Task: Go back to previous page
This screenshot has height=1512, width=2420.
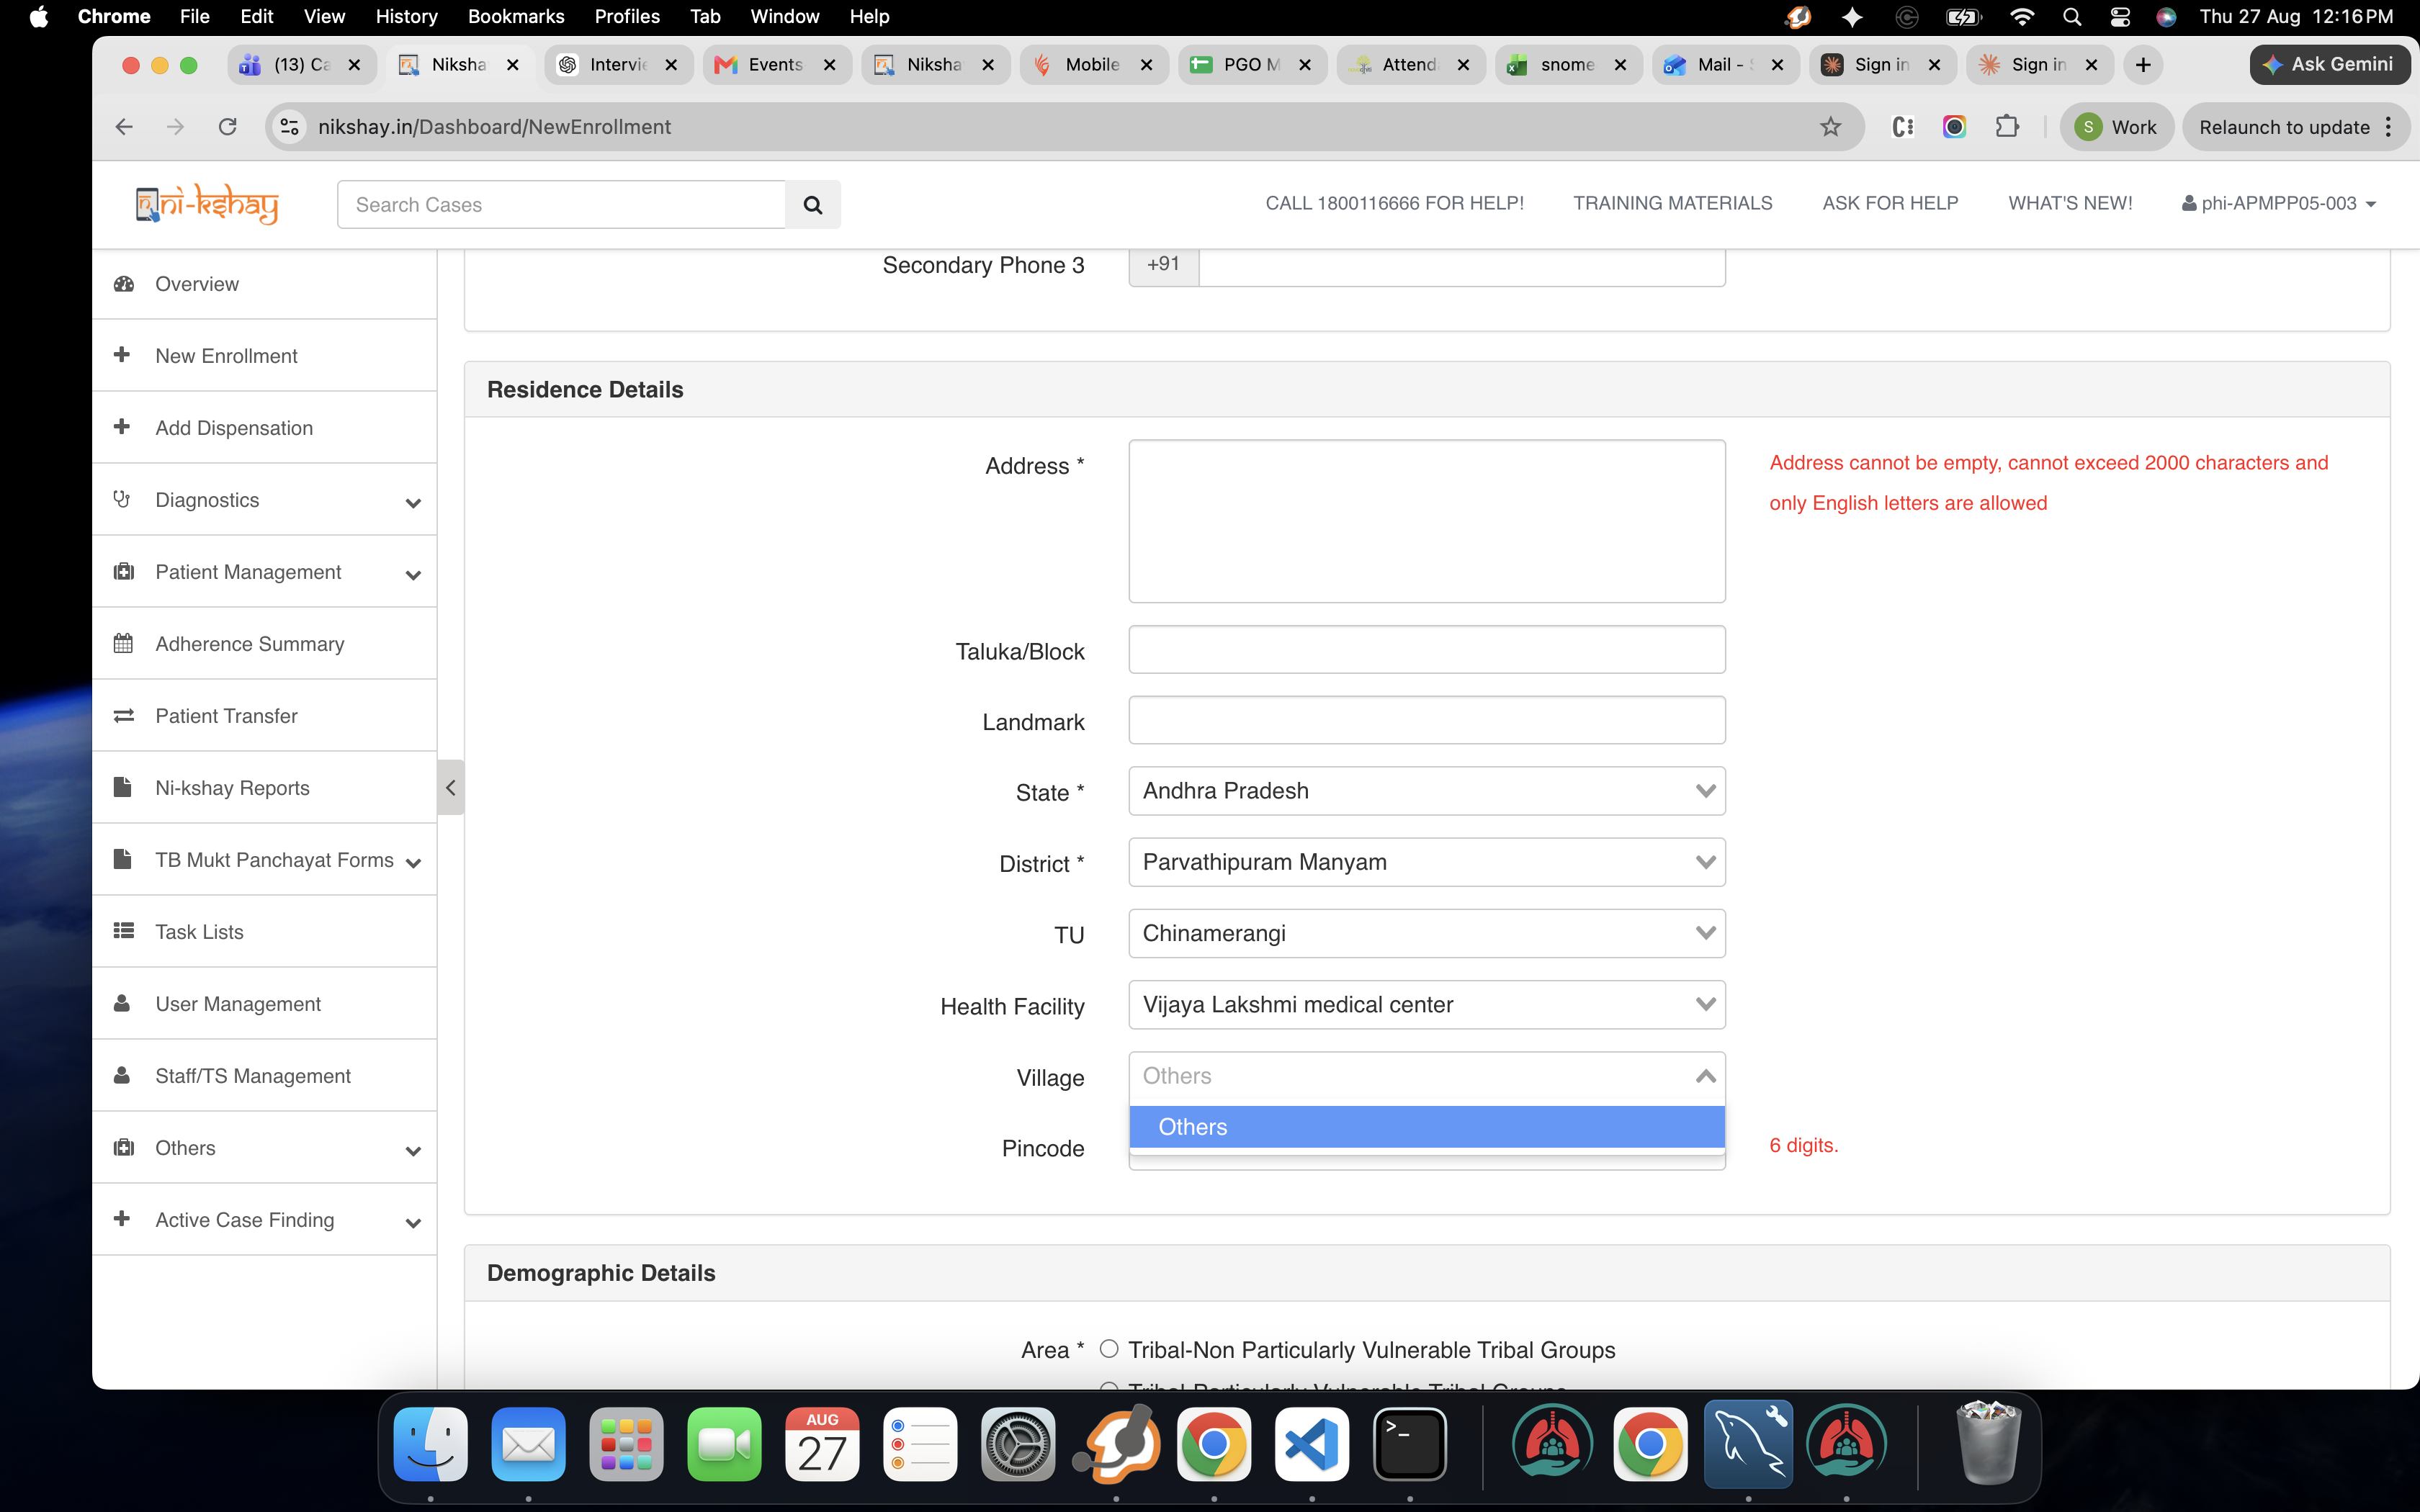Action: coord(124,127)
